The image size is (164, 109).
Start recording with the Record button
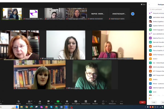click(x=67, y=102)
